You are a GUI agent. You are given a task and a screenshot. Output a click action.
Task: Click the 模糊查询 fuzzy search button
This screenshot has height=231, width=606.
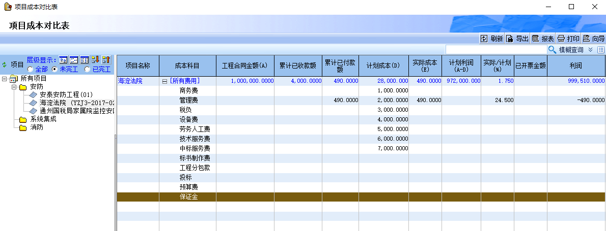pos(566,50)
